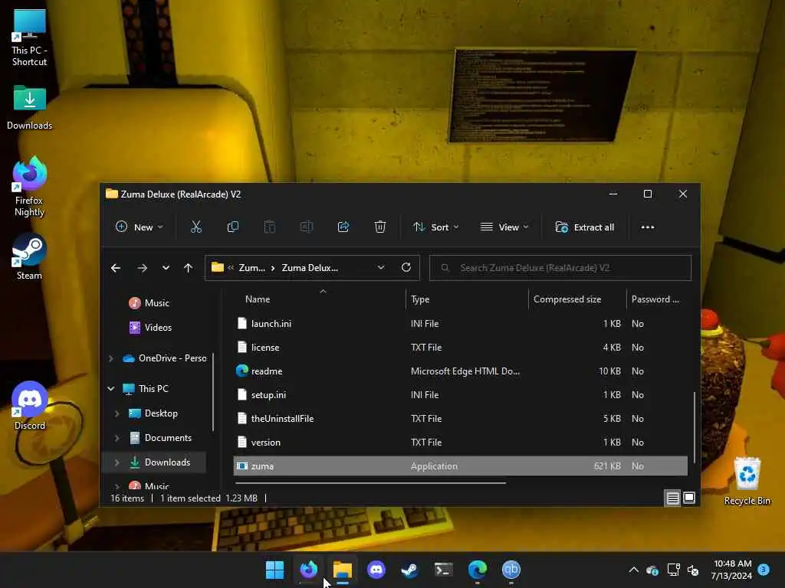Click the volume muted tray icon
The height and width of the screenshot is (588, 785).
coord(693,570)
